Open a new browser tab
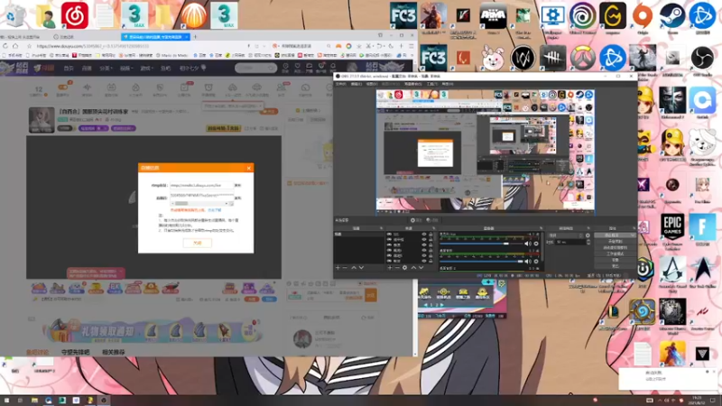722x406 pixels. (x=195, y=36)
